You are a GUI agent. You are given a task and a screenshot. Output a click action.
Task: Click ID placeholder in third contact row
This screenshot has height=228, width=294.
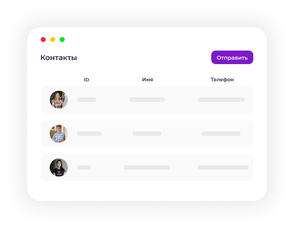click(x=84, y=168)
